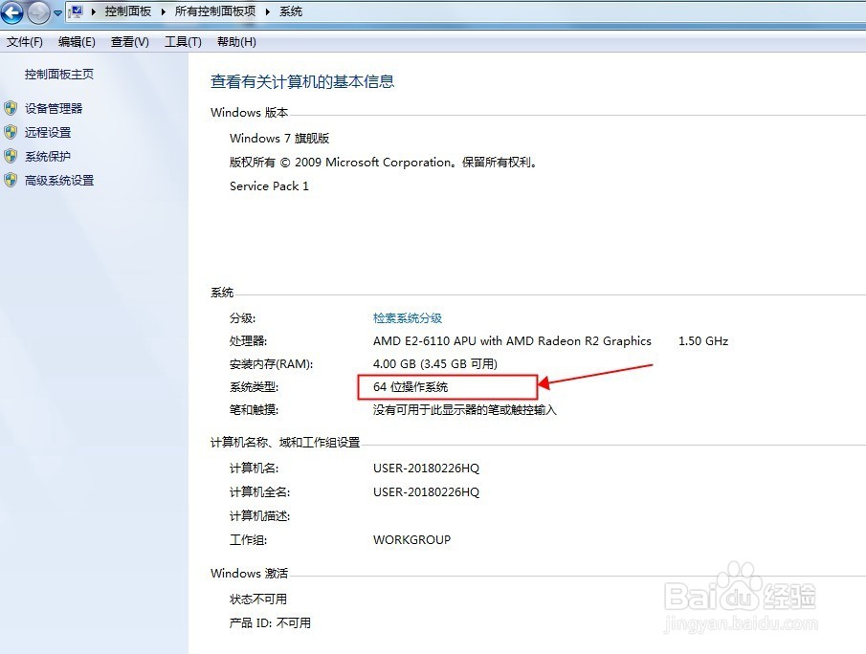866x654 pixels.
Task: Click the Service Pack 1 text
Action: click(269, 186)
